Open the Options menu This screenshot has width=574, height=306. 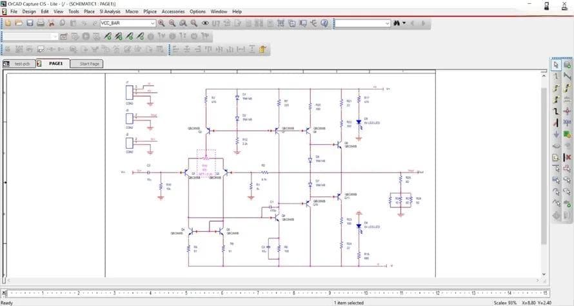[198, 12]
